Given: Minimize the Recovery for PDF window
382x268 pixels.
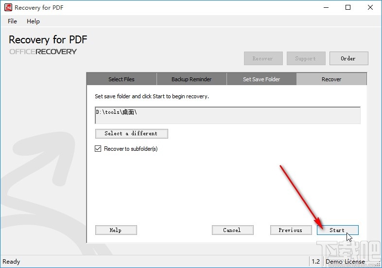Looking at the screenshot, I should [x=326, y=7].
